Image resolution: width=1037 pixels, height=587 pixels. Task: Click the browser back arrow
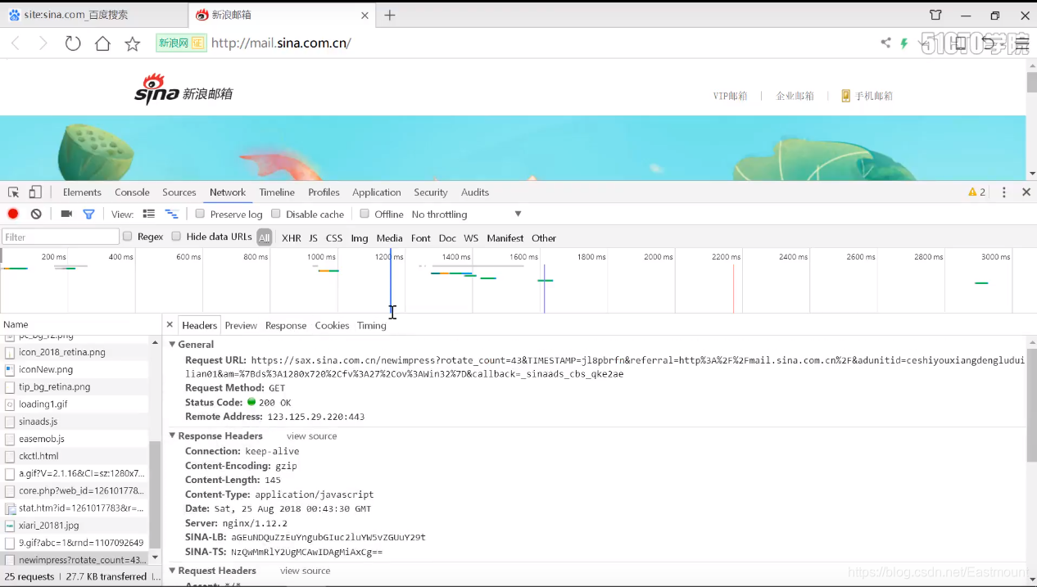15,43
